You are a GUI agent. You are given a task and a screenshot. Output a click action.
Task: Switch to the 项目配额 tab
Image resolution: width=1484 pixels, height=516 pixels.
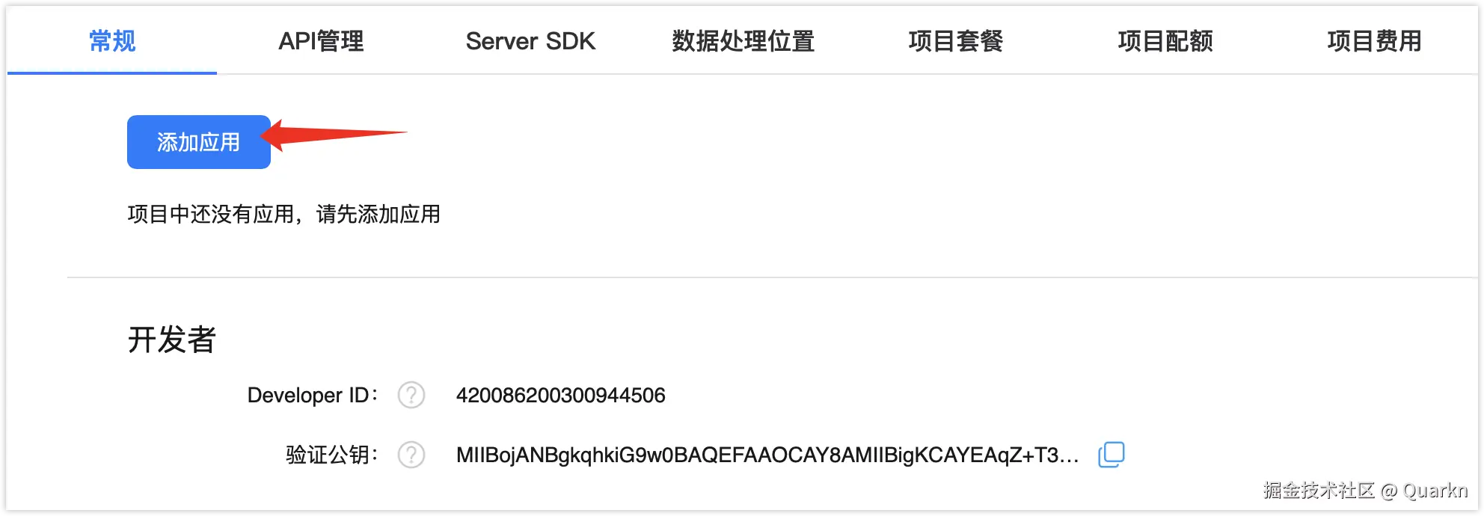click(1165, 41)
